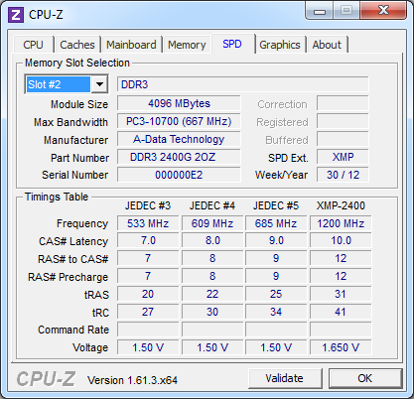Click the serial number 000000E2

[x=179, y=175]
